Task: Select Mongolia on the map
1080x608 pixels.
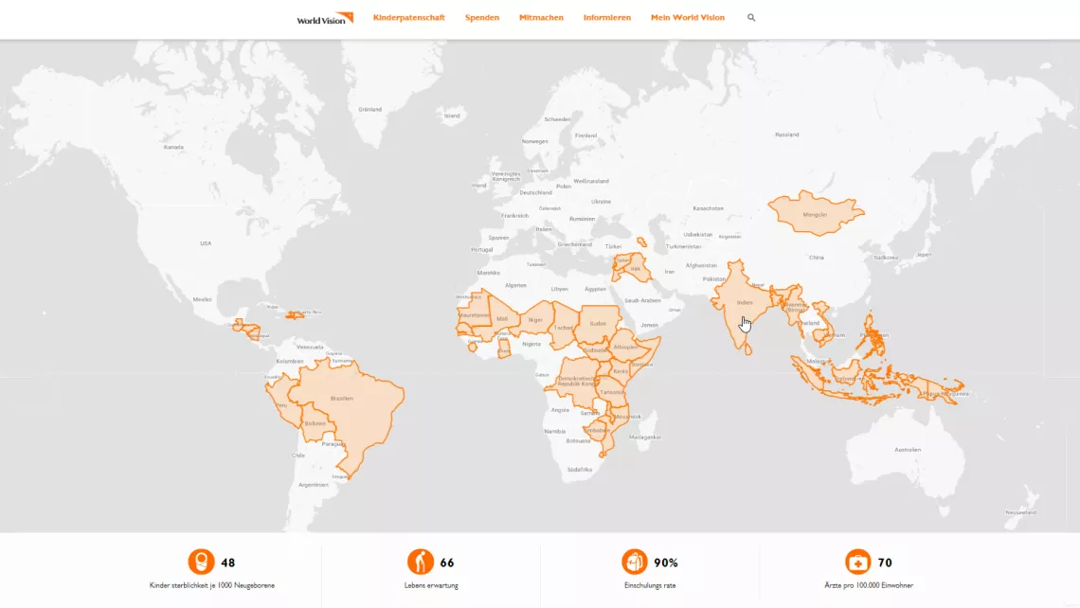Action: [x=814, y=214]
